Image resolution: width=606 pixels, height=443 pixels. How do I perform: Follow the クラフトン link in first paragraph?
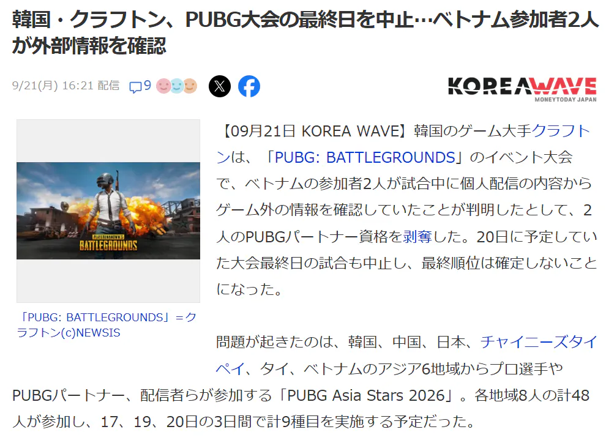(x=561, y=131)
